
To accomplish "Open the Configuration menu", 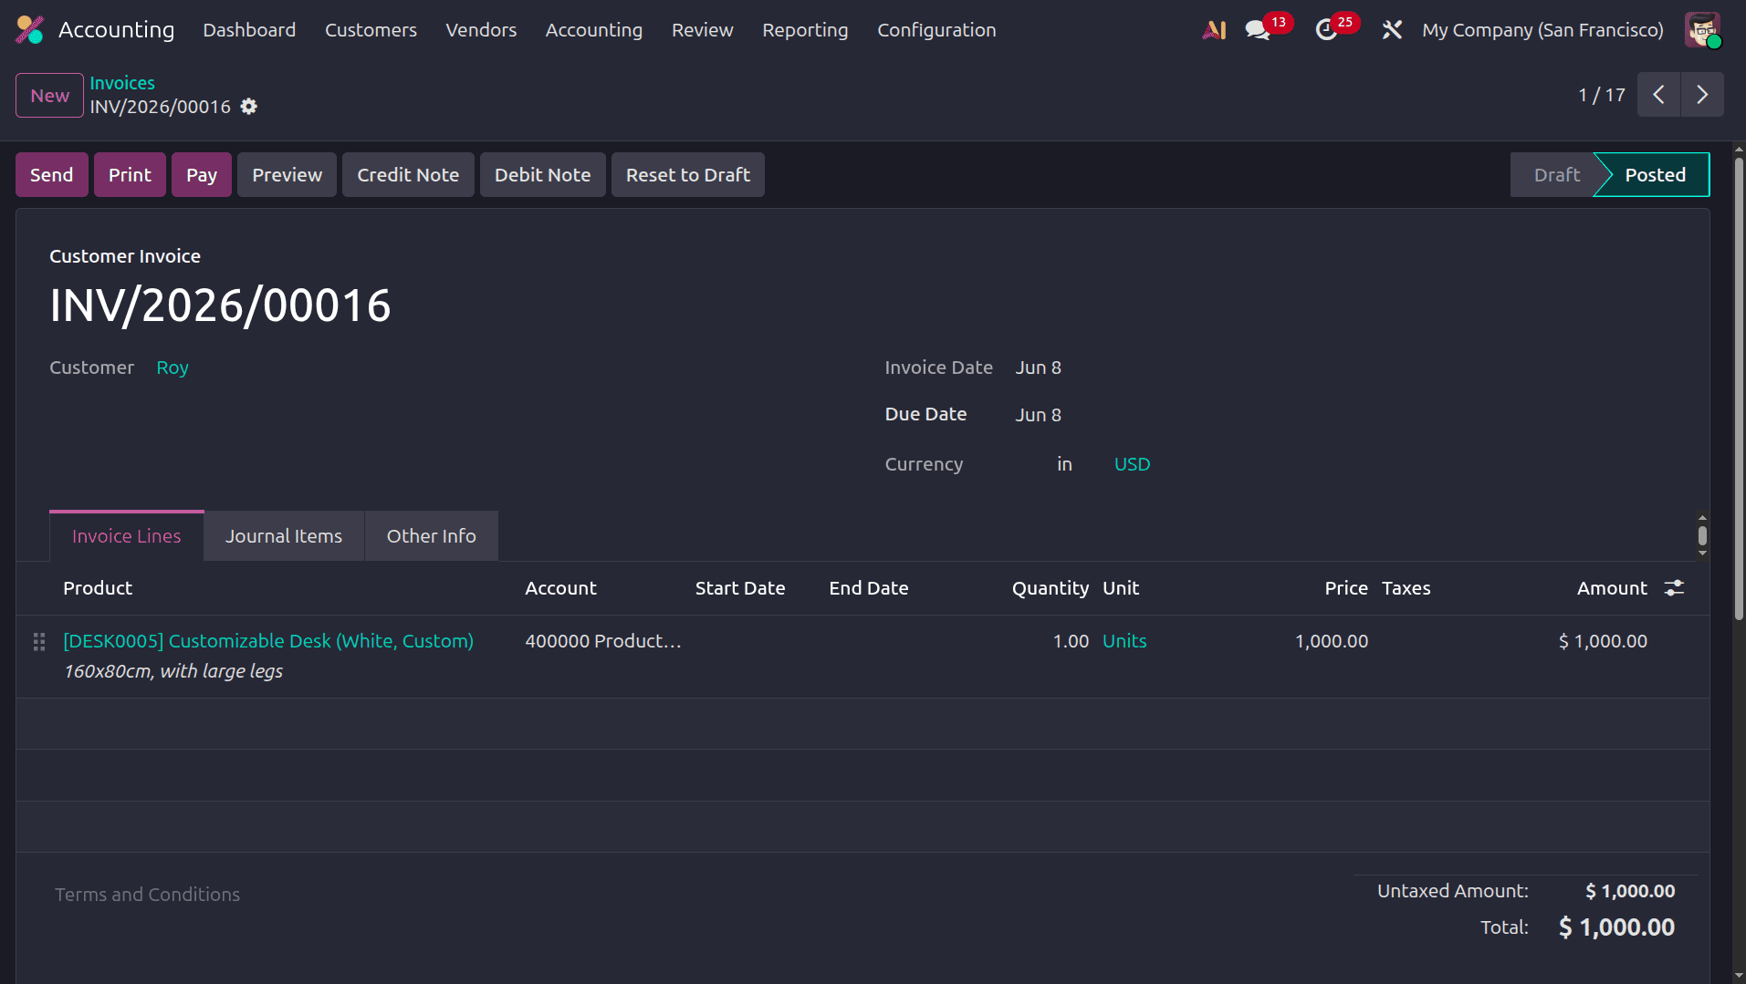I will [x=936, y=30].
